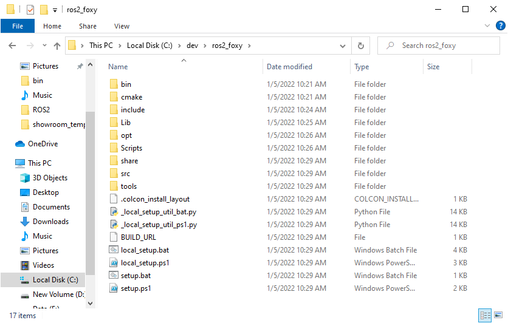Click the Back navigation arrow
The height and width of the screenshot is (323, 508).
coord(12,46)
